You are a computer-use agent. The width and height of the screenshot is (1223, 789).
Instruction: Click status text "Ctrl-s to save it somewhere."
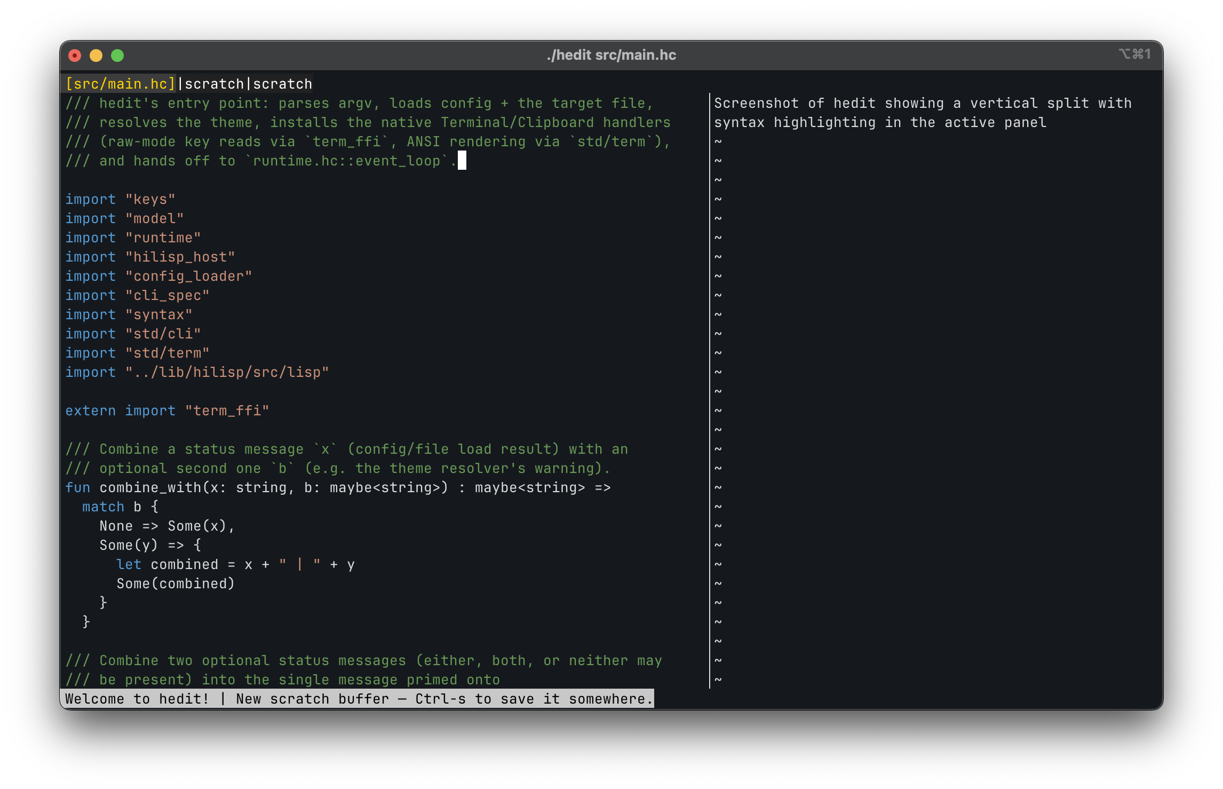tap(535, 699)
